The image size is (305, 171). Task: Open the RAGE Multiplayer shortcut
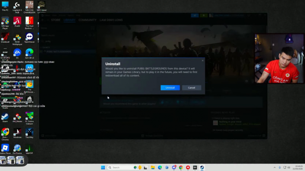coord(17,39)
